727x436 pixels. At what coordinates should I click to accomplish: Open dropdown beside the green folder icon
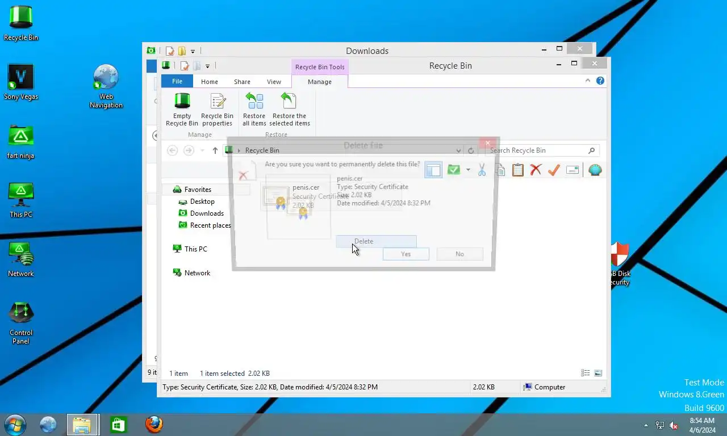(x=468, y=170)
